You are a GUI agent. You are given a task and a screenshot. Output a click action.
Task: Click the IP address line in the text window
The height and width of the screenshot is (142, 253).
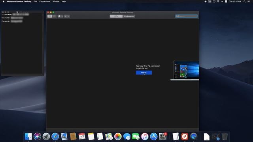(x=15, y=14)
